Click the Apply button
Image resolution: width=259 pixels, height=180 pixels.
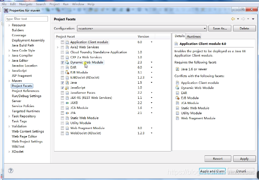(x=244, y=158)
